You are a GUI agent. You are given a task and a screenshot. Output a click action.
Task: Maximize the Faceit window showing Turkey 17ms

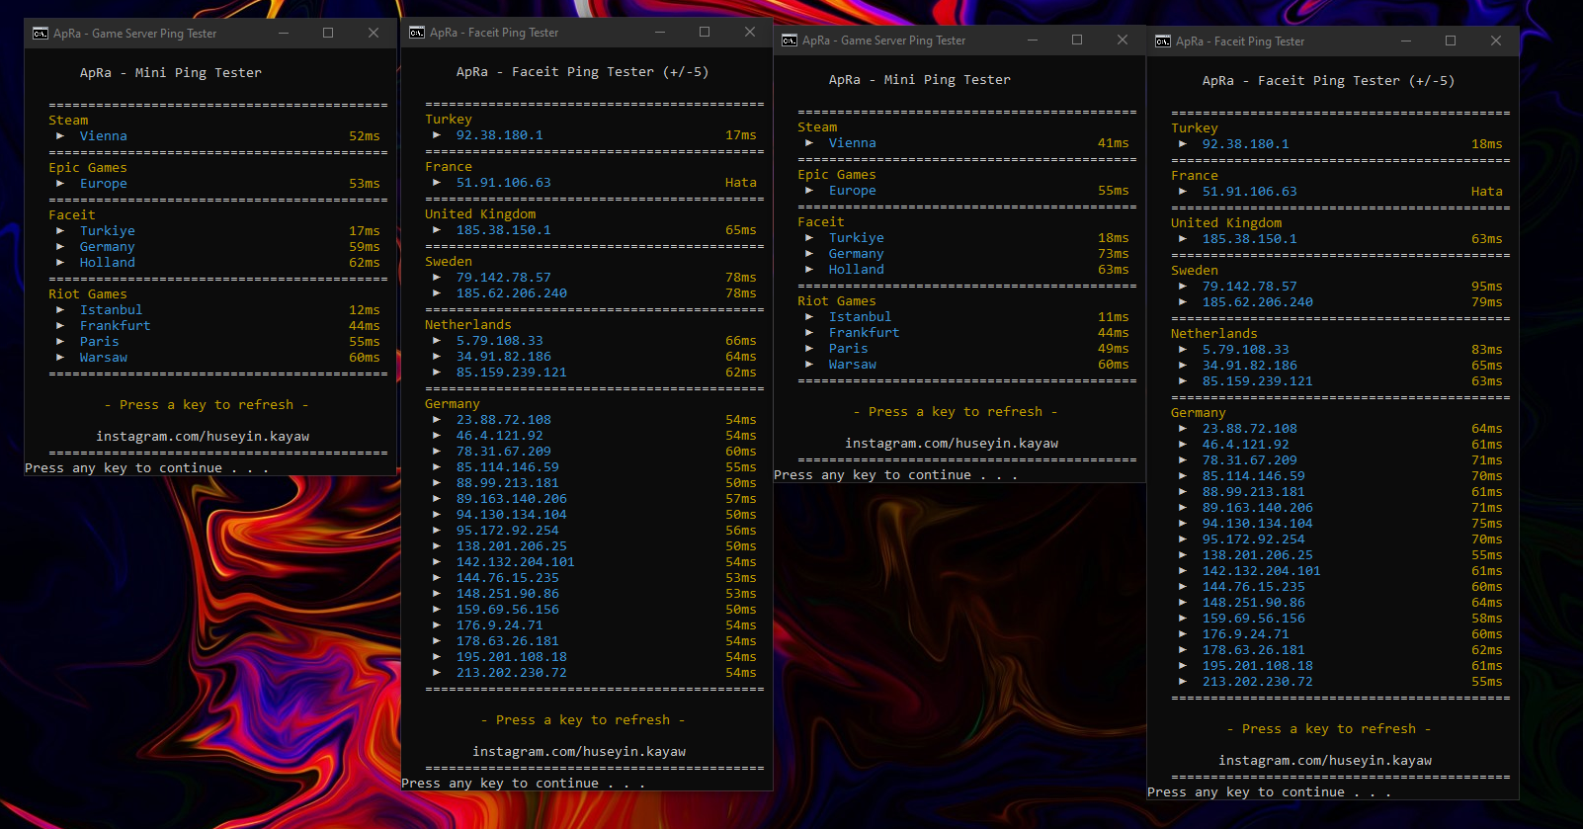click(705, 32)
